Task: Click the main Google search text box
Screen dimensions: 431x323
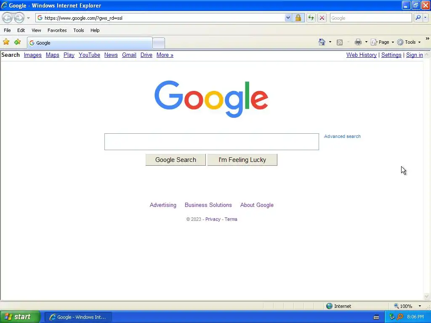Action: tap(212, 142)
